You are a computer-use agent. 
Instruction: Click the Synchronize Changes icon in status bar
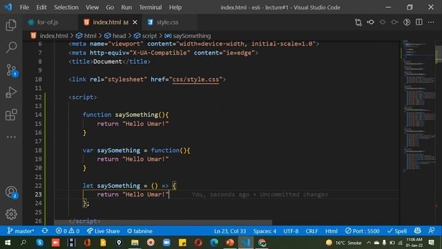pyautogui.click(x=45, y=231)
